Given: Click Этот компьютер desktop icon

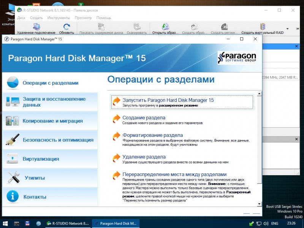Looking at the screenshot, I should [x=9, y=14].
